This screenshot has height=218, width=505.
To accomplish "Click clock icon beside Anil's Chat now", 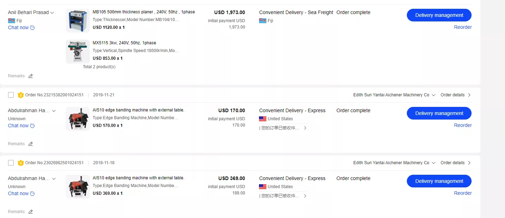I will [x=33, y=27].
